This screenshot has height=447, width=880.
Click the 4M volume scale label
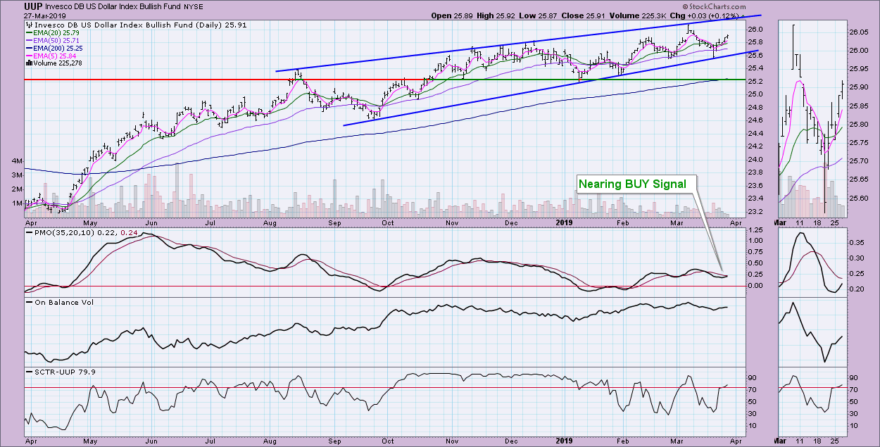(17, 161)
